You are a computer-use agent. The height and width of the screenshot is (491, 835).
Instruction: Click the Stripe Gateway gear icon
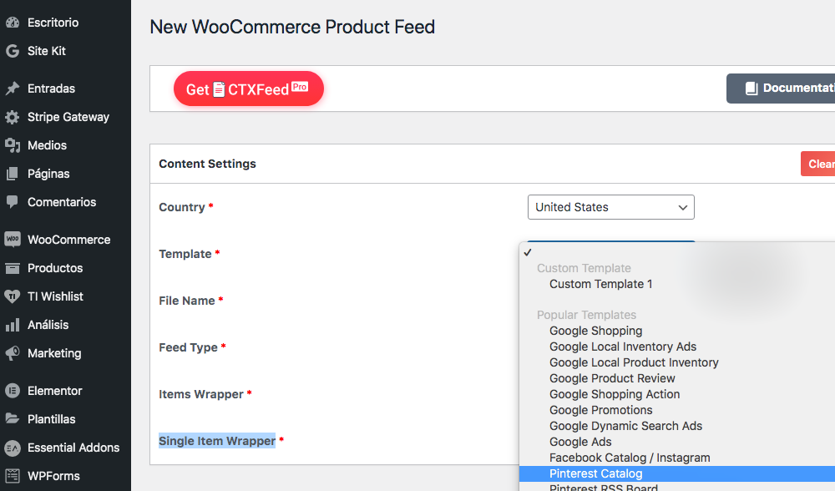point(13,117)
